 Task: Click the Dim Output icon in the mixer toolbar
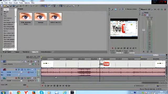point(159,9)
